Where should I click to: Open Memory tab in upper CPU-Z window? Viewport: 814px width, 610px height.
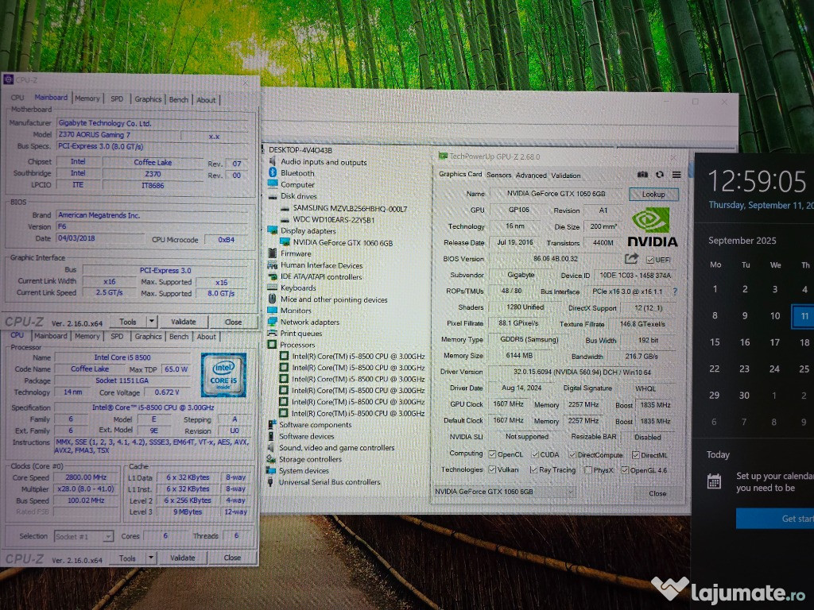tap(87, 98)
